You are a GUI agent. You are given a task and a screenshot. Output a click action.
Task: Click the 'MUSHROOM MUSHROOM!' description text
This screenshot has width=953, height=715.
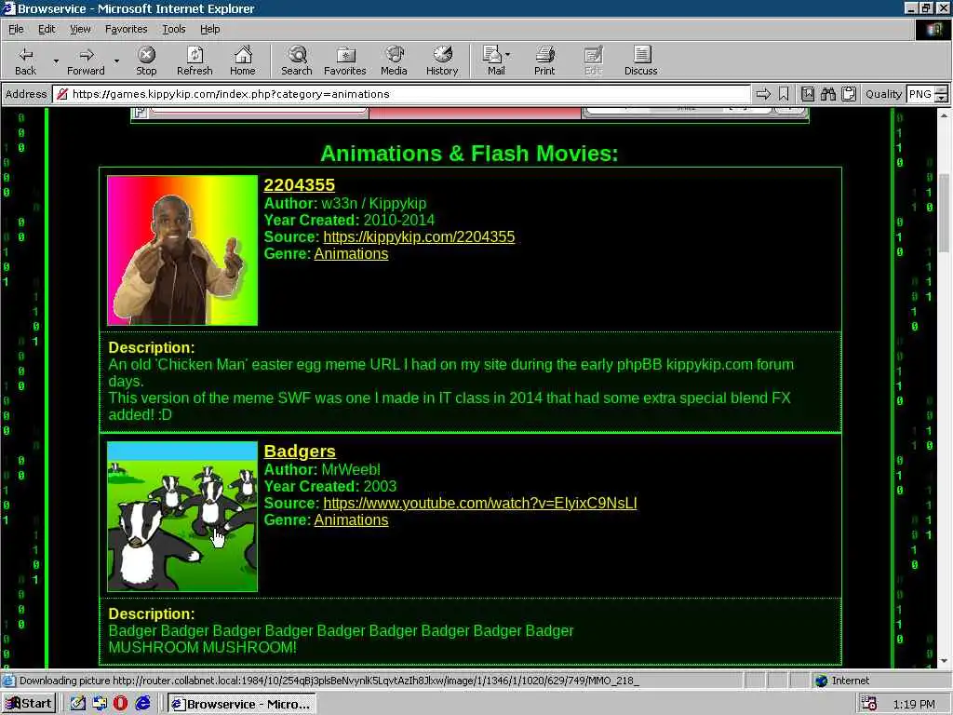202,648
